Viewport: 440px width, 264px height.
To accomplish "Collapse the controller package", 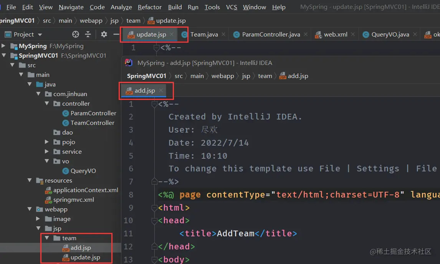I will [47, 103].
